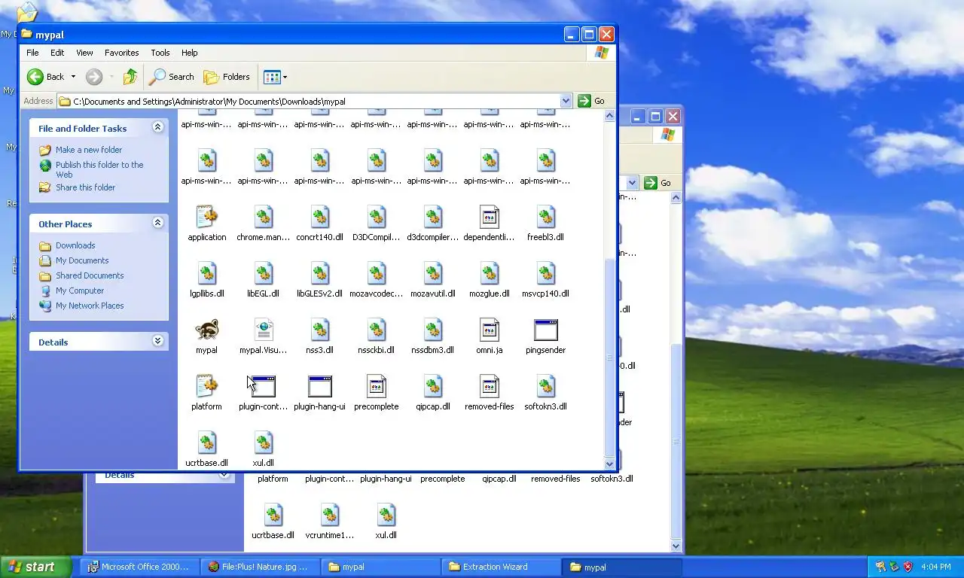Select mozavutil.dll file
The height and width of the screenshot is (578, 964).
(x=433, y=273)
